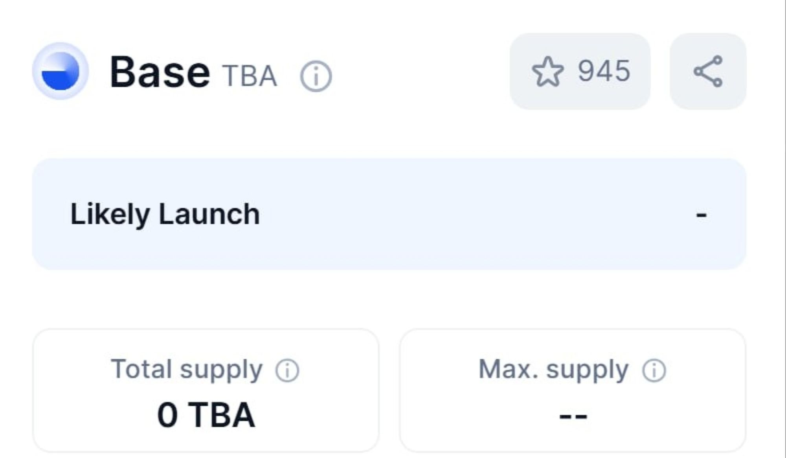Click the 945 watchlist count
The image size is (786, 458).
[604, 71]
